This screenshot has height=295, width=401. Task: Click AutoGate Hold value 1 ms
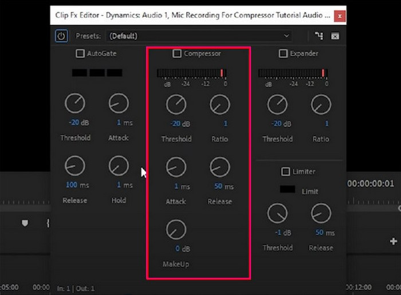click(124, 185)
